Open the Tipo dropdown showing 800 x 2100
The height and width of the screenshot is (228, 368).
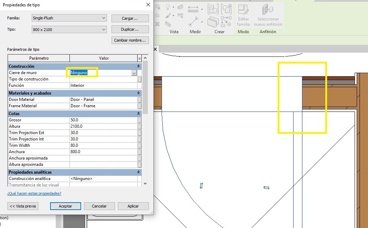tap(69, 30)
